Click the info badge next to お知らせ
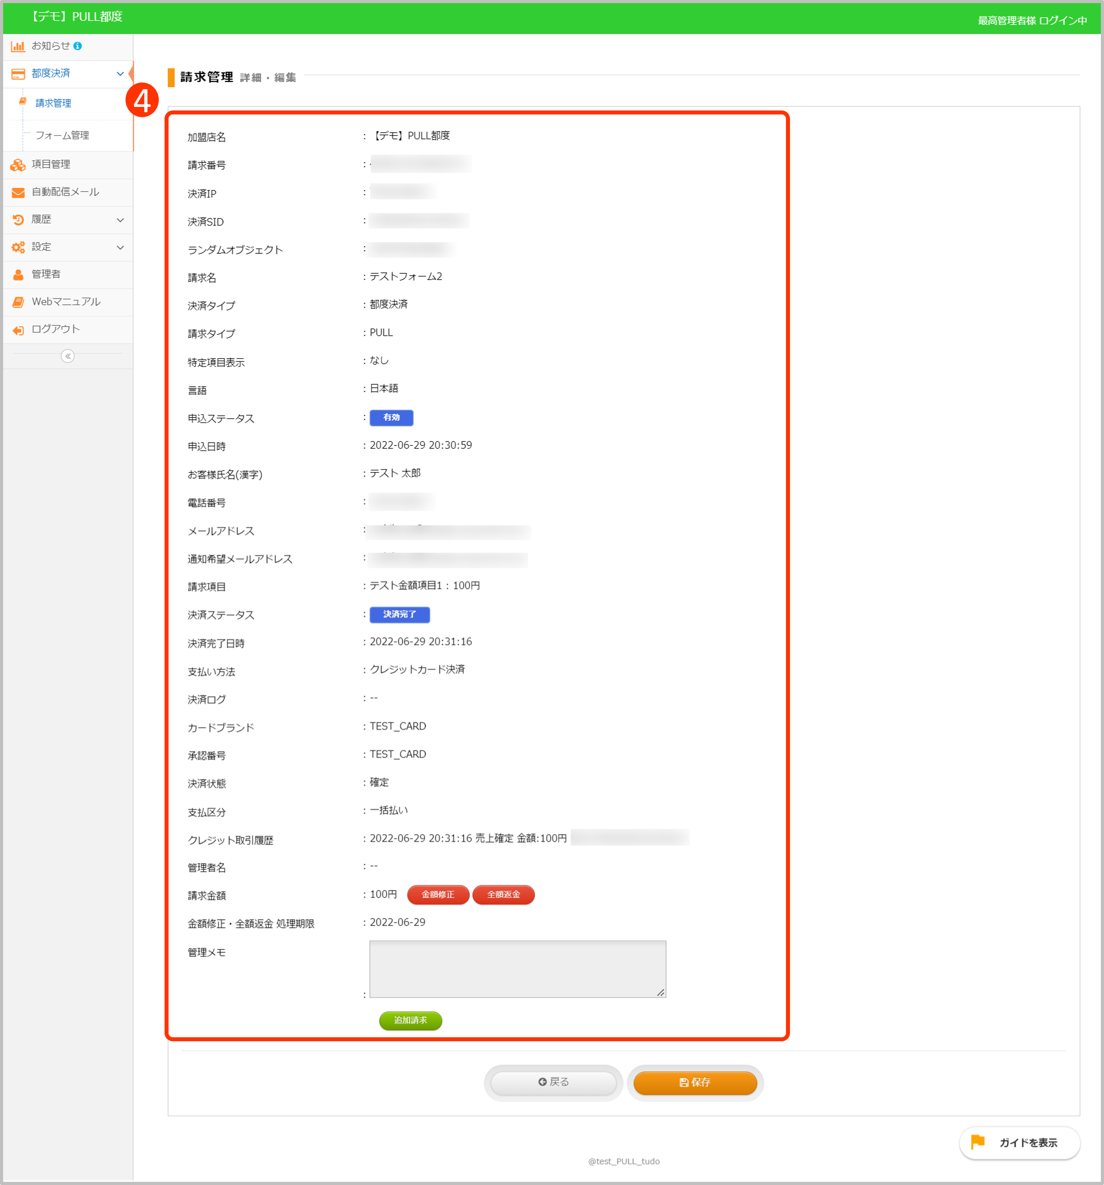The image size is (1104, 1185). [78, 46]
